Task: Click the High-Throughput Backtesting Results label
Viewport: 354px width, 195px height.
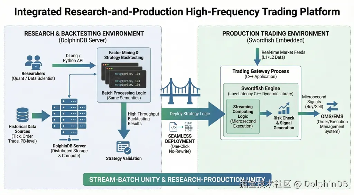Action: [x=143, y=119]
